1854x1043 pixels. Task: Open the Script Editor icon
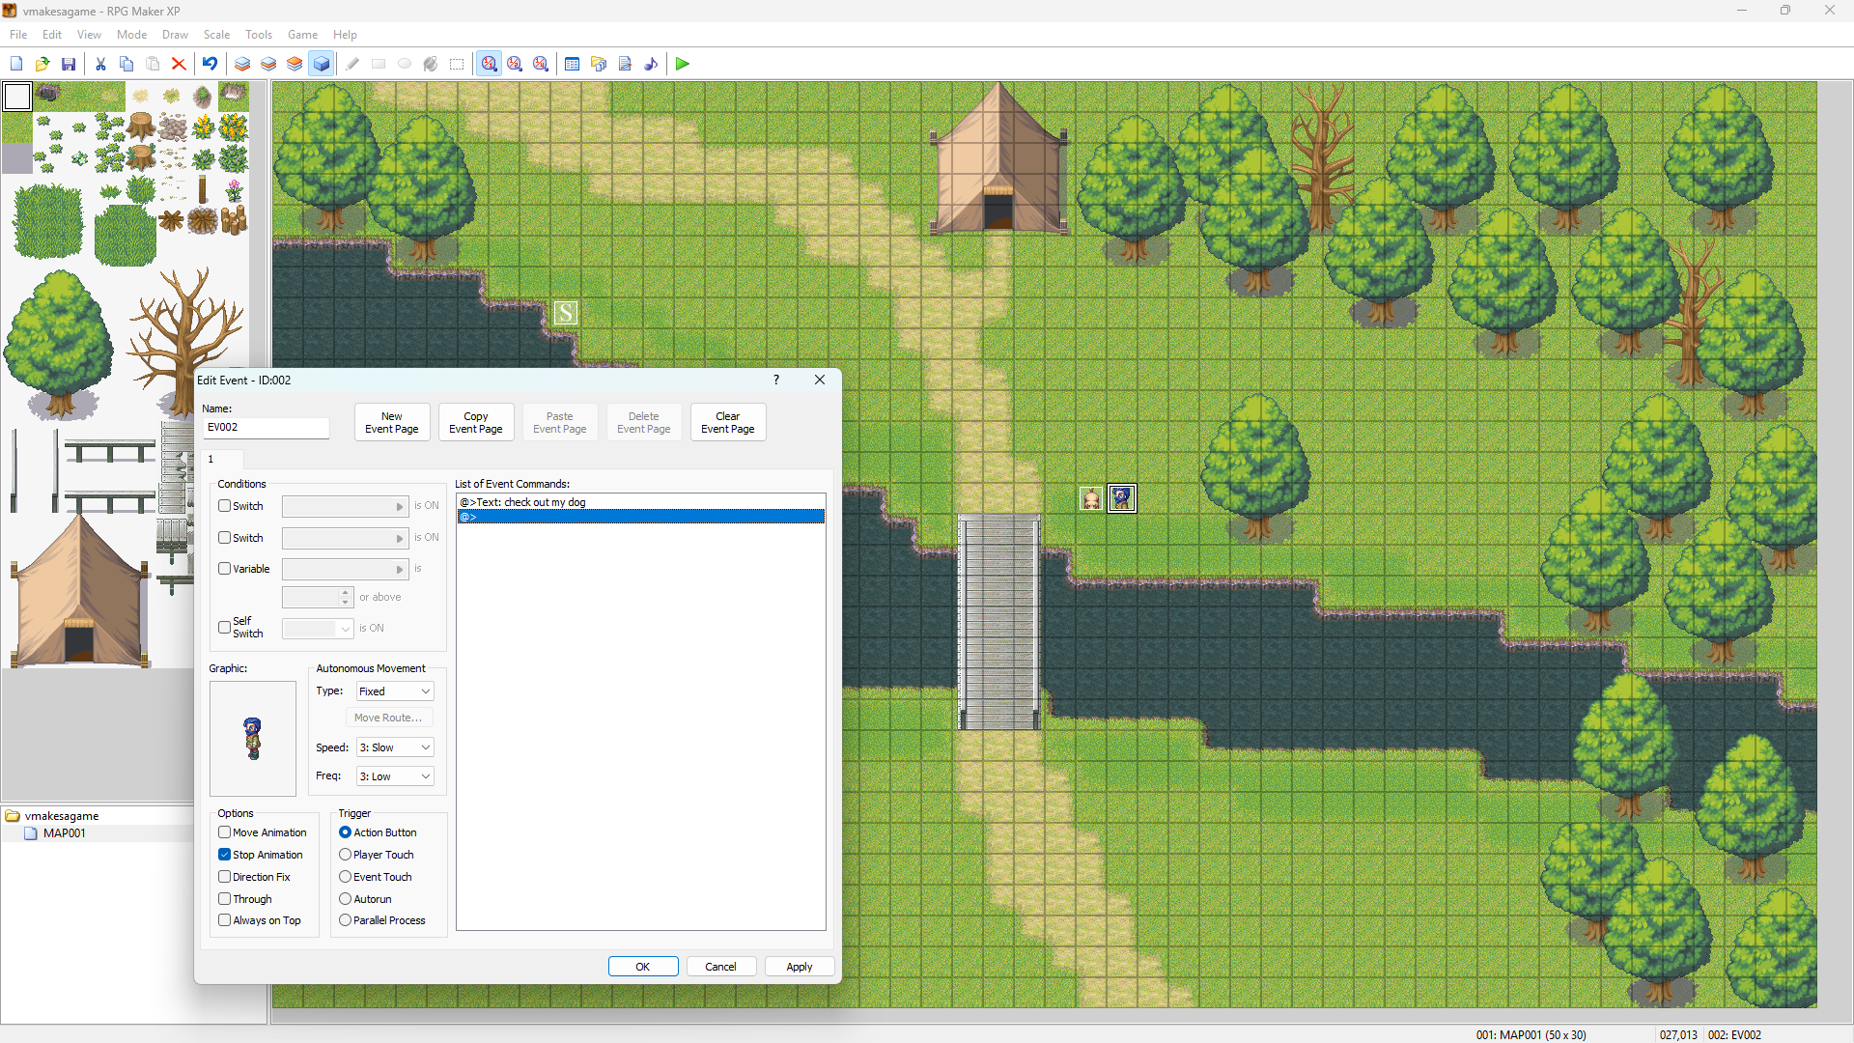[x=625, y=64]
